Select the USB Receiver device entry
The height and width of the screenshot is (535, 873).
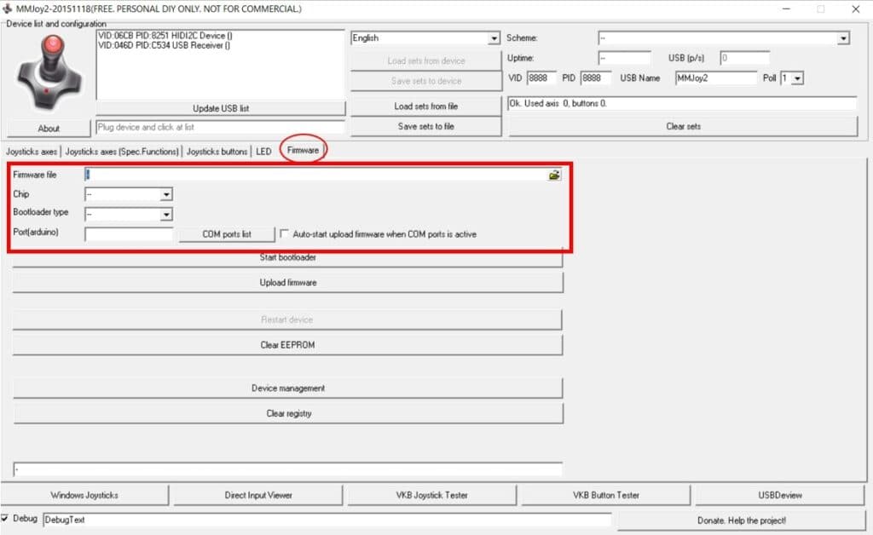pos(166,45)
